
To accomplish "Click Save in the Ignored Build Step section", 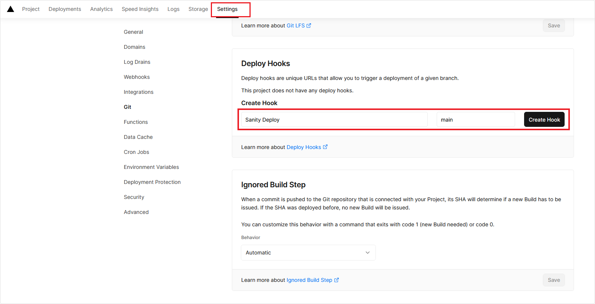I will click(x=554, y=280).
